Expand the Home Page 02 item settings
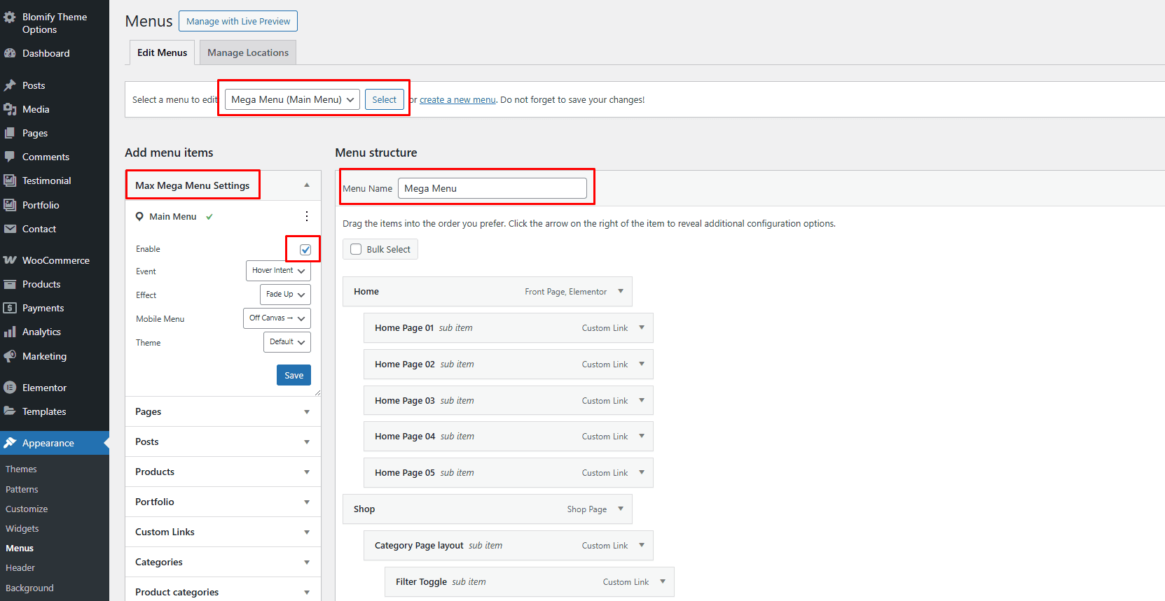1165x601 pixels. pyautogui.click(x=642, y=364)
